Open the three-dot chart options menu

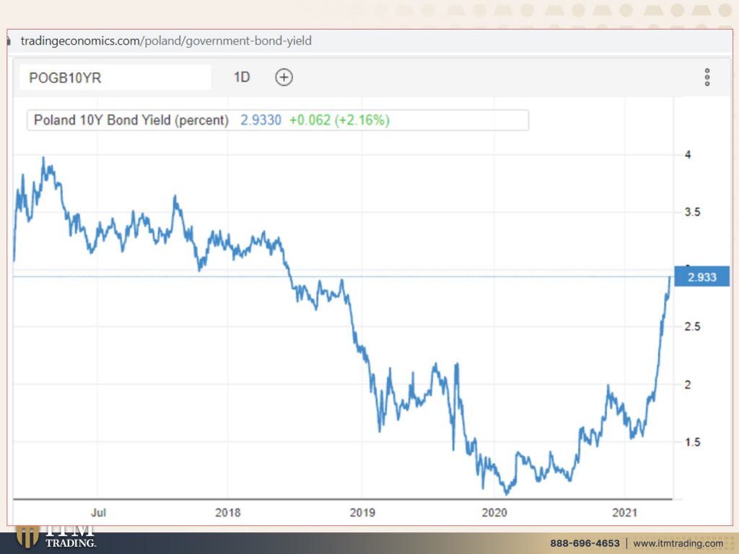[x=707, y=77]
